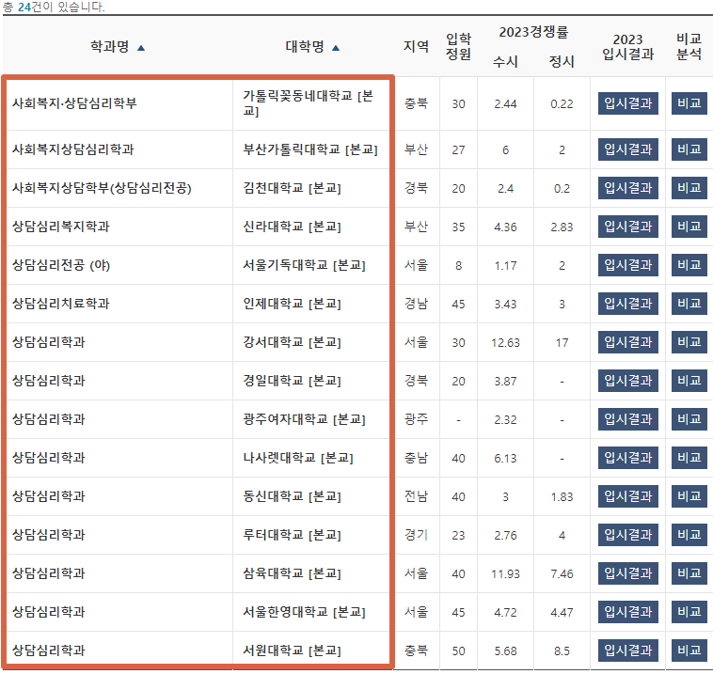Click the 2023 입시결과 column header
The width and height of the screenshot is (713, 674).
[628, 47]
